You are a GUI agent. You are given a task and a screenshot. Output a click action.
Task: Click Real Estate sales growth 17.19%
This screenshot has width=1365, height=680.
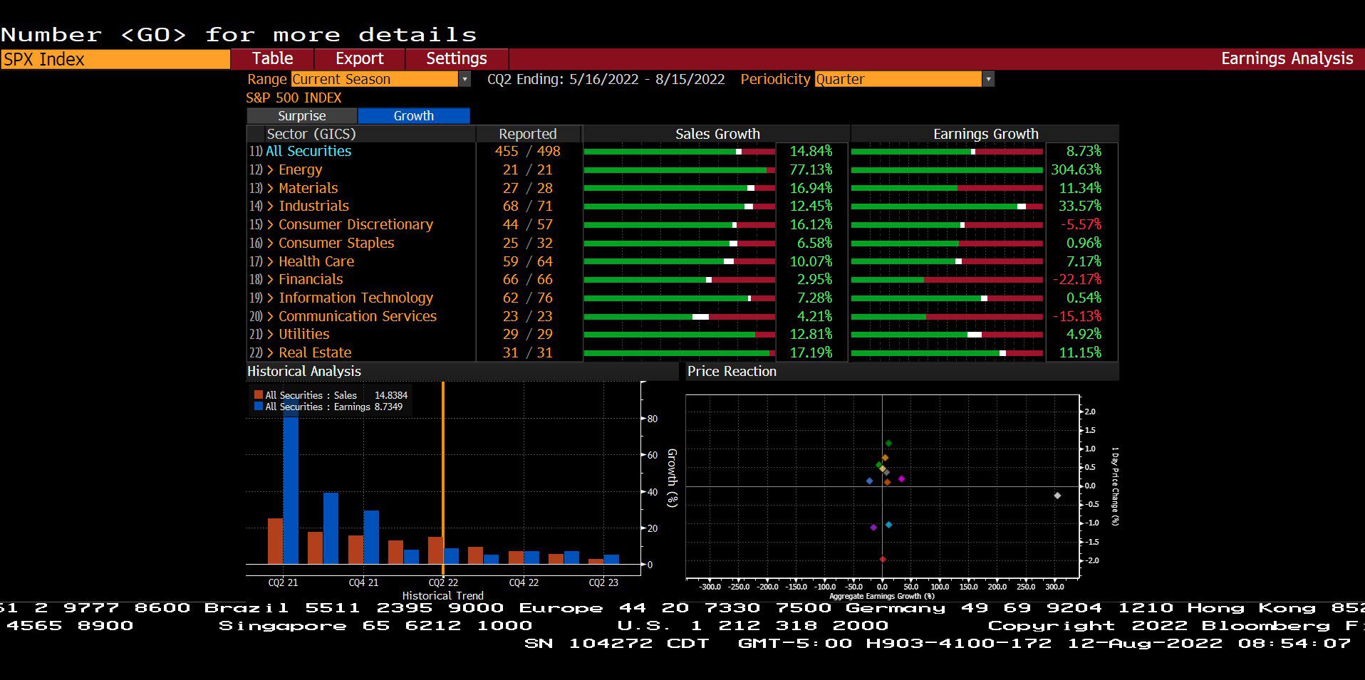[x=811, y=352]
